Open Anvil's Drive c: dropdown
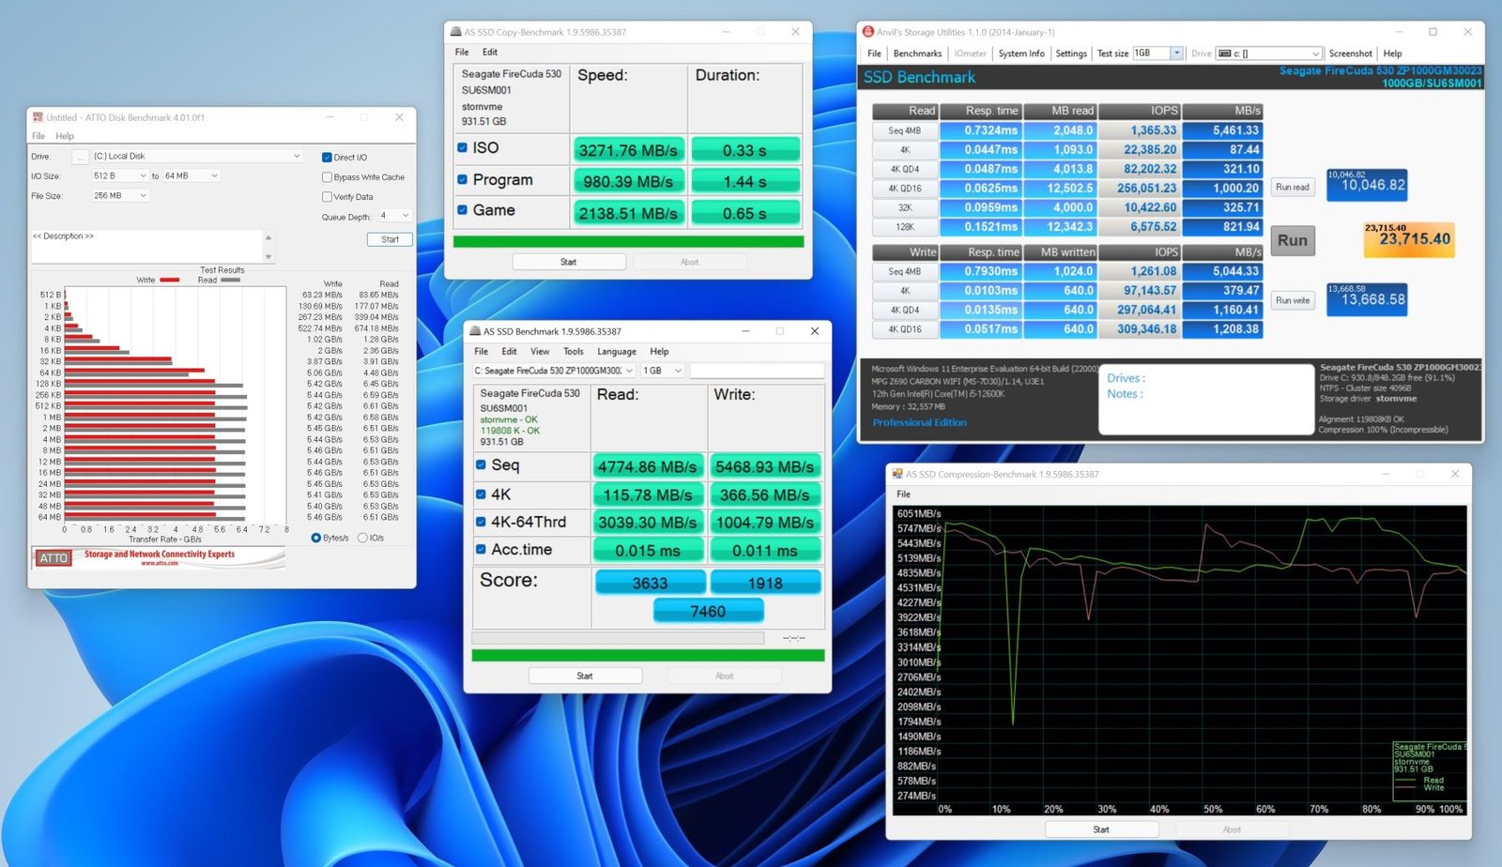 [x=1269, y=53]
